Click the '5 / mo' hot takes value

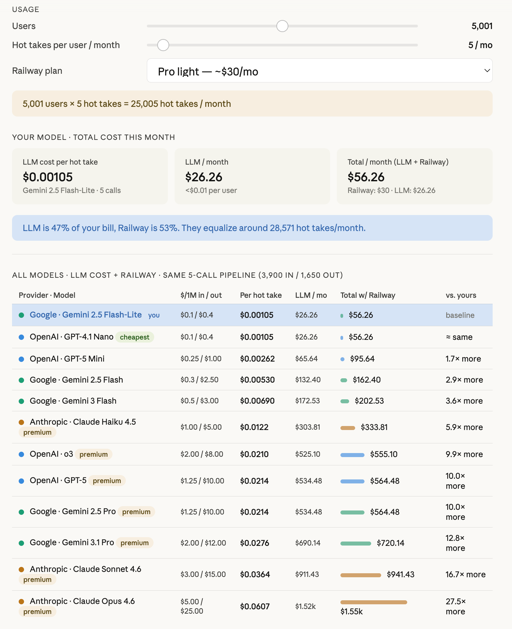(480, 45)
